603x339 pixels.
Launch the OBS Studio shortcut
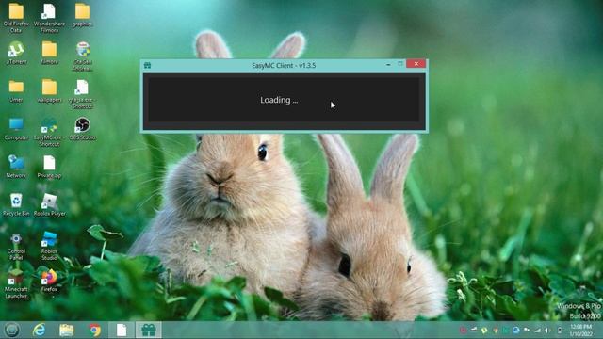82,129
